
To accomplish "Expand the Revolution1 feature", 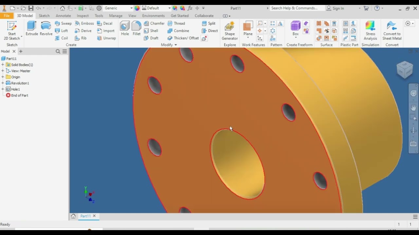I will coord(3,83).
